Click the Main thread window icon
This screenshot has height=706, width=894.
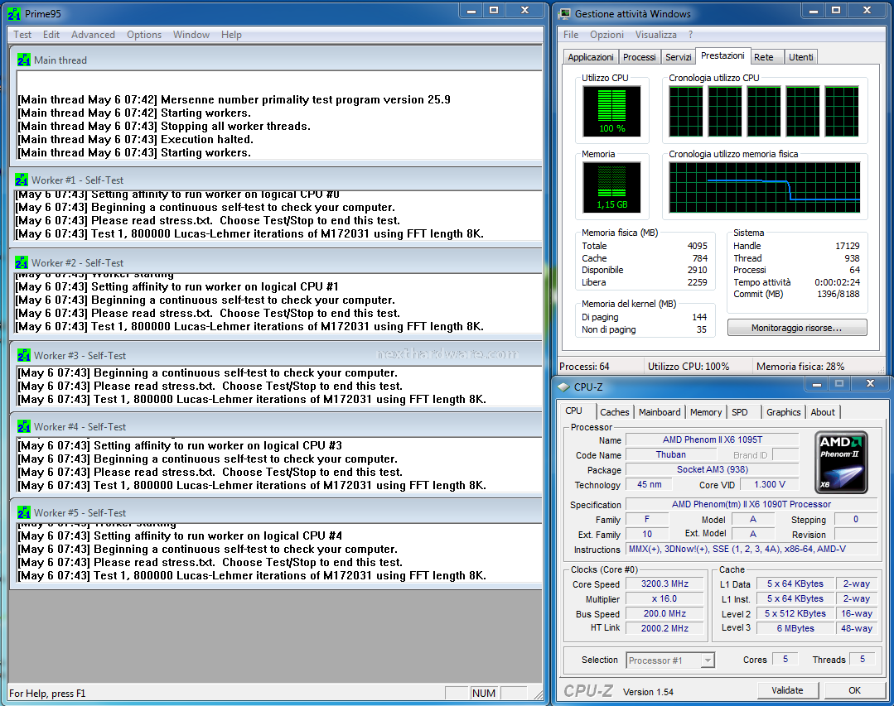pyautogui.click(x=24, y=60)
